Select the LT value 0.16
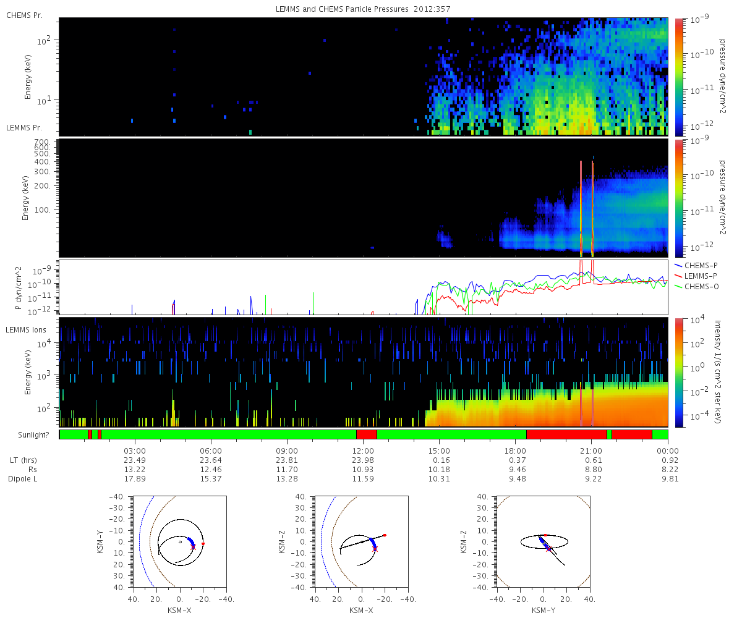The height and width of the screenshot is (618, 742). point(442,460)
